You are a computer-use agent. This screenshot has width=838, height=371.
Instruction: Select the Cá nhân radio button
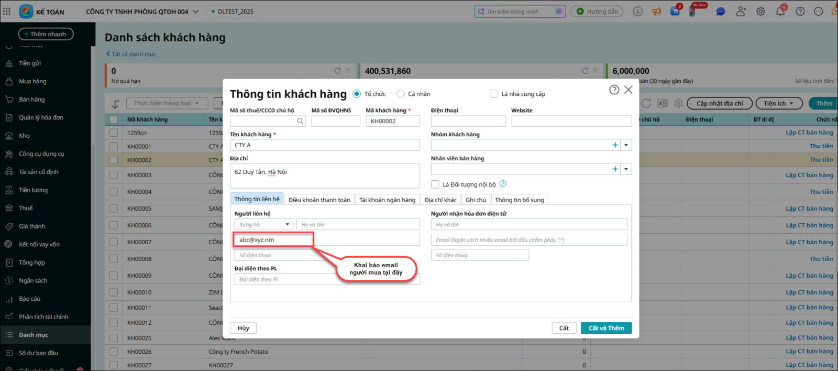(x=401, y=94)
